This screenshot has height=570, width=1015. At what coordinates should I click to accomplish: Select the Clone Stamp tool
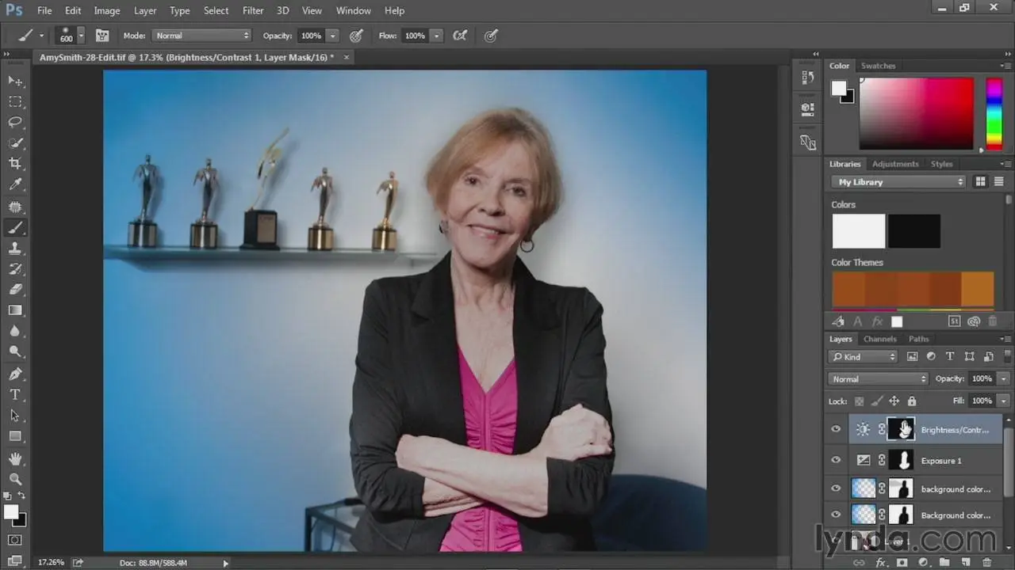(16, 249)
